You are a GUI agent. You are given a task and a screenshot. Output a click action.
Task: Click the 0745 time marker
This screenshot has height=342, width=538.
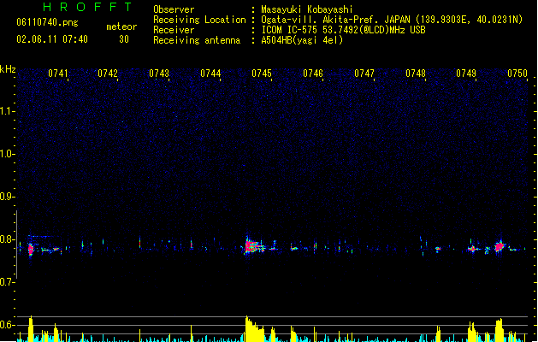[x=262, y=74]
